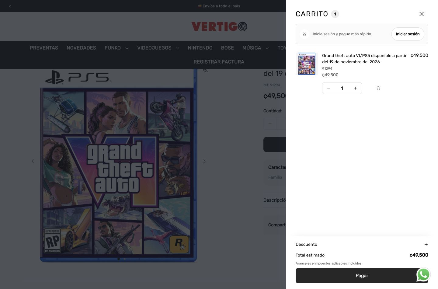The image size is (438, 289).
Task: Open WhatsApp chat bubble
Action: point(423,274)
